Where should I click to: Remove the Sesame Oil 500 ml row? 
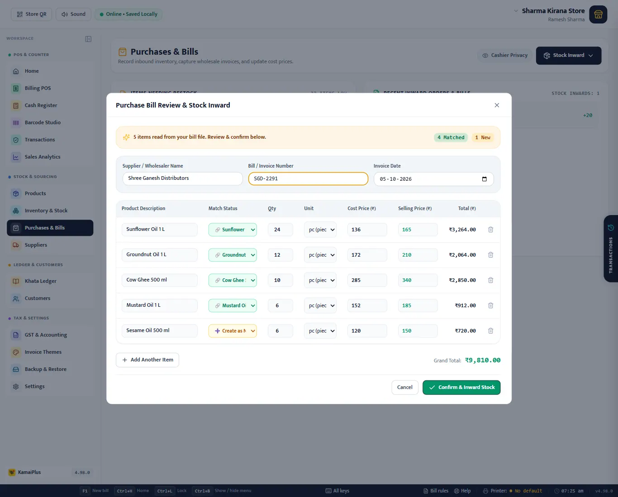[490, 331]
